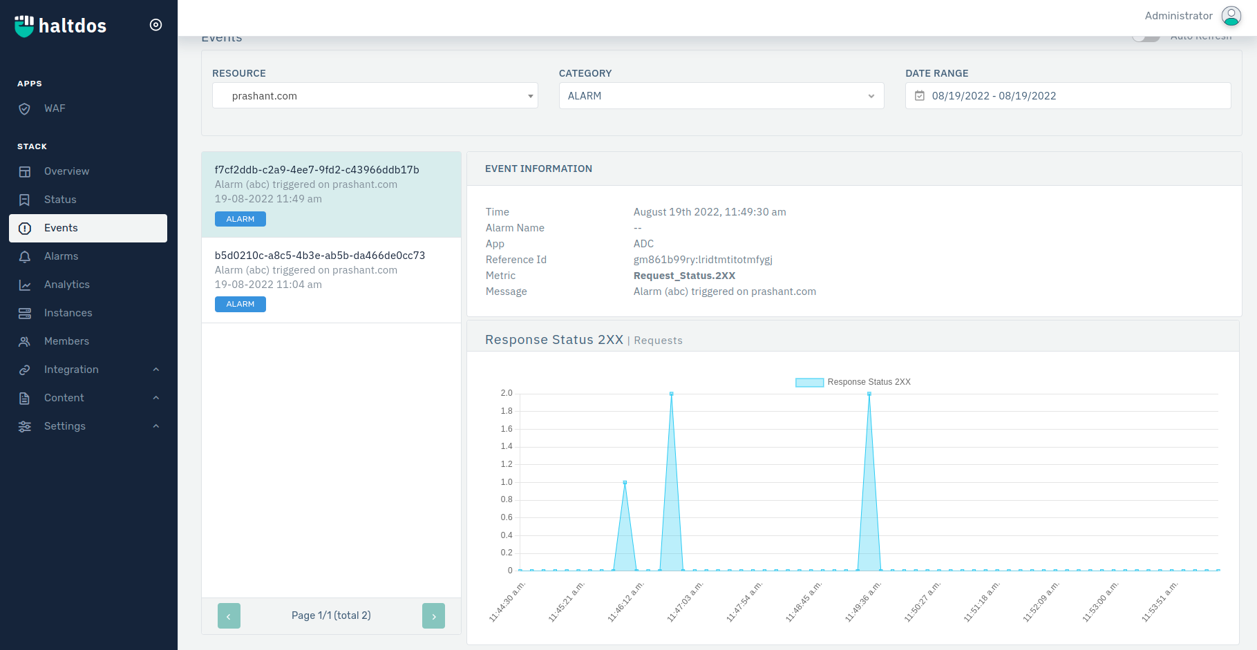Click the chart point of value 1.0
The height and width of the screenshot is (650, 1257).
pyautogui.click(x=625, y=482)
